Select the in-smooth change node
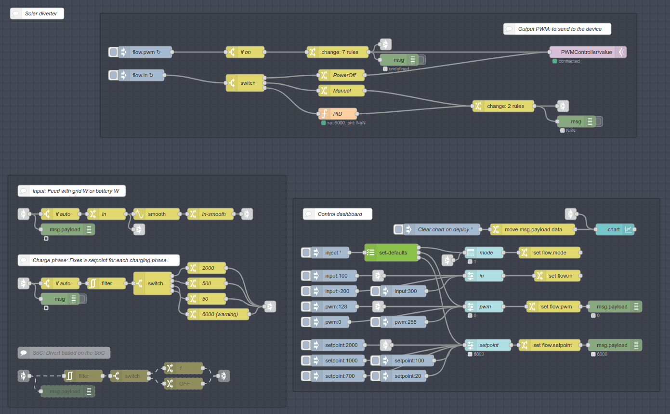 (x=210, y=214)
